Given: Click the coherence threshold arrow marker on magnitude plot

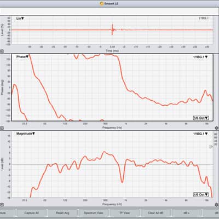Looking at the screenshot, I should tap(211, 147).
